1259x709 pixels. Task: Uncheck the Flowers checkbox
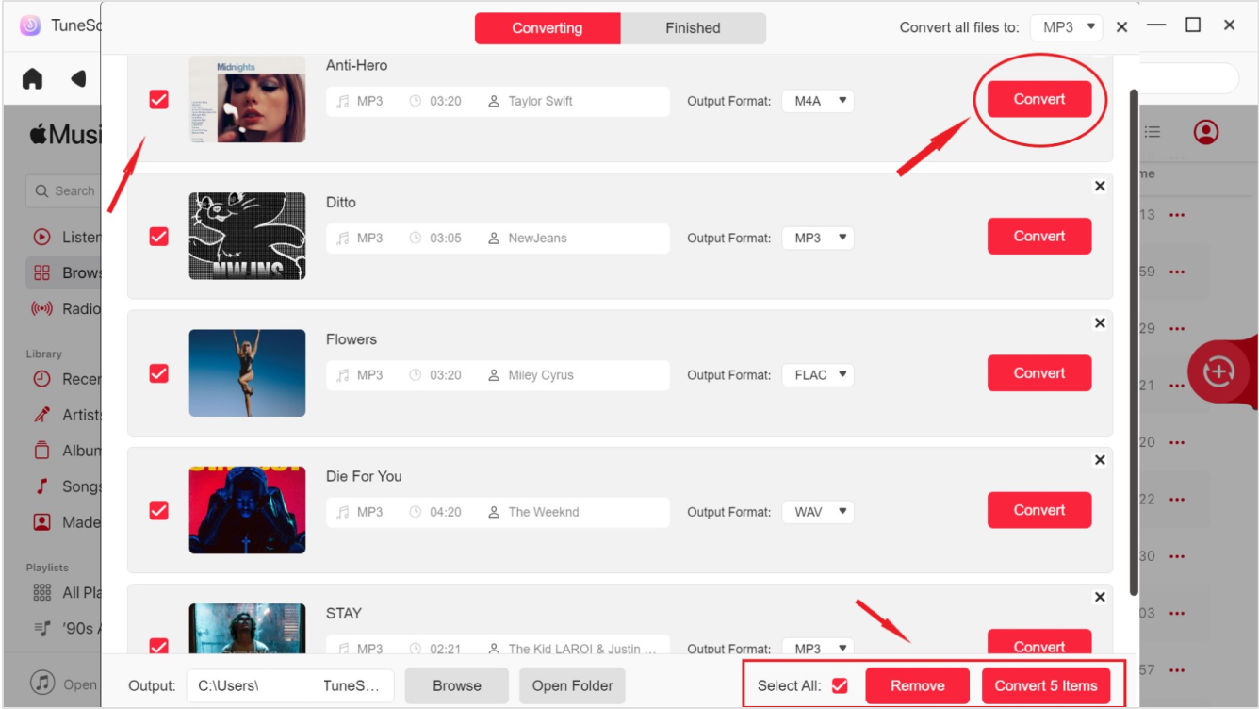[x=159, y=373]
